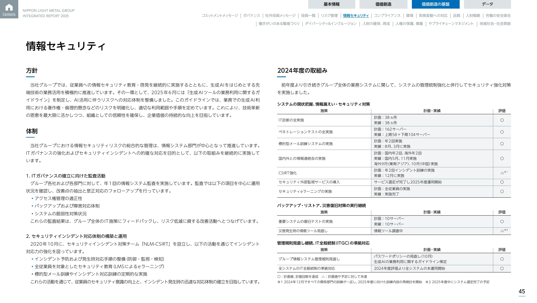The width and height of the screenshot is (537, 303).
Task: Open 気候変動への対応 page
Action: click(433, 16)
